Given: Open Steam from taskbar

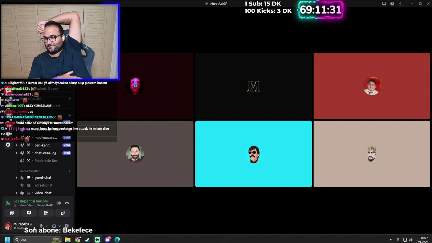Looking at the screenshot, I should click(x=87, y=240).
